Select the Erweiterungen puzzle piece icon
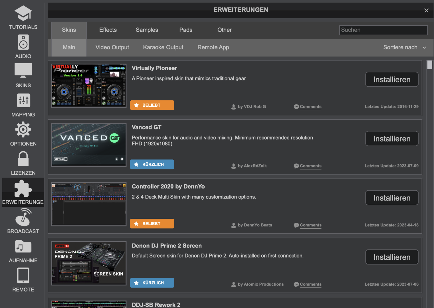Screen dimensions: 434x308 [x=23, y=188]
